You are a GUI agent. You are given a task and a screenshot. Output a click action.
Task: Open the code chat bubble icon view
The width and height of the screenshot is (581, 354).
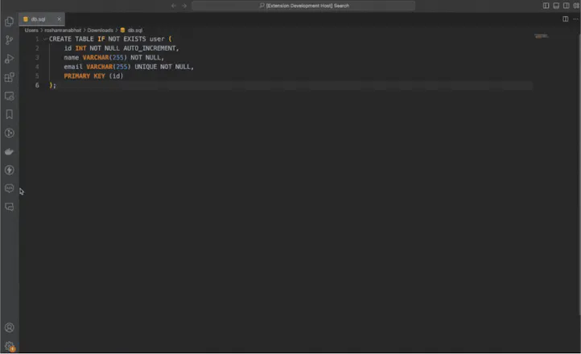coord(10,188)
